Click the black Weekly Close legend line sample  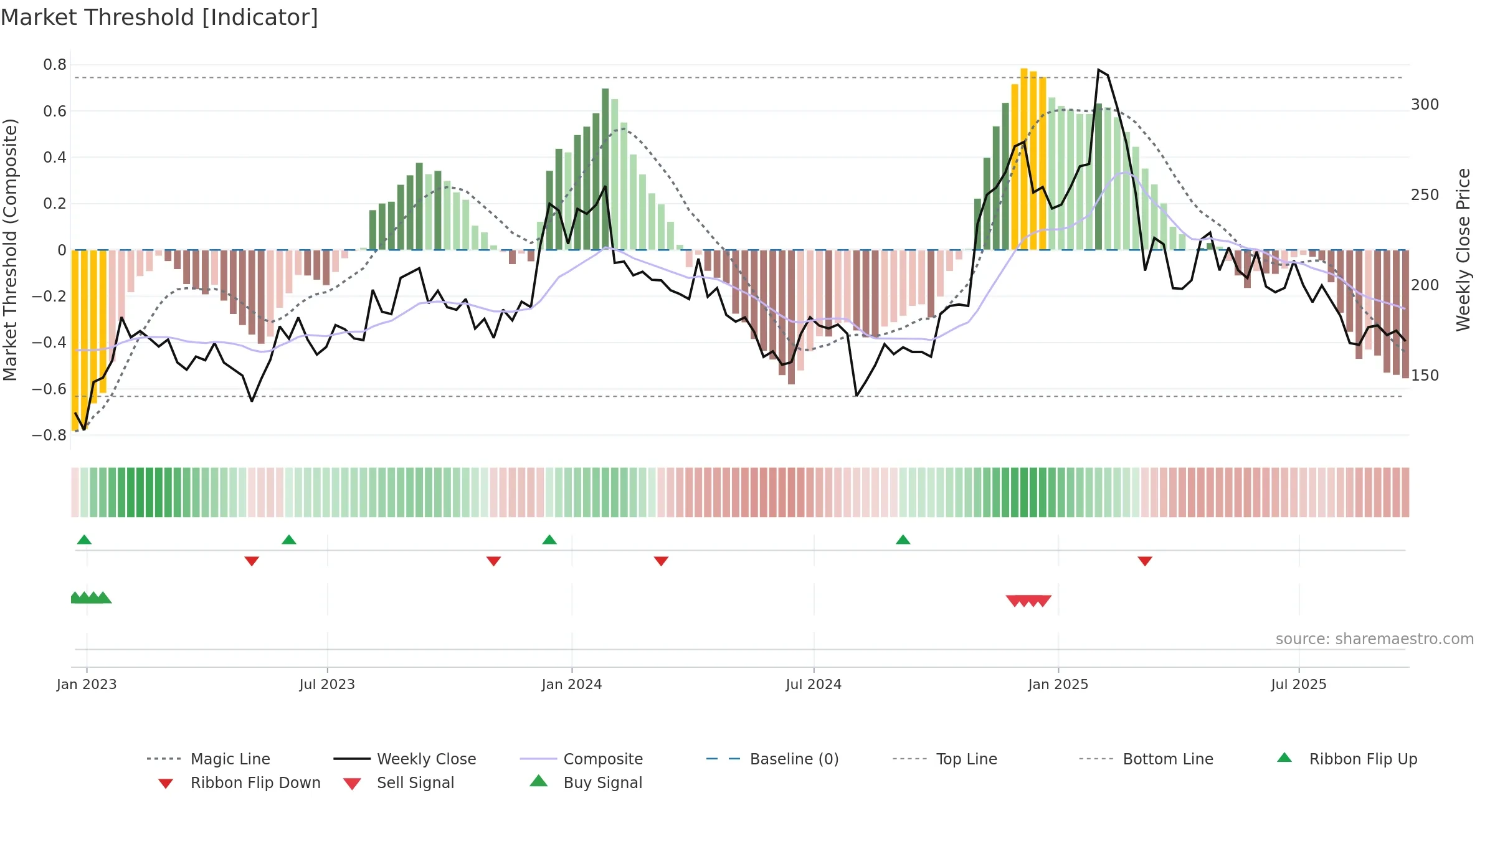352,759
